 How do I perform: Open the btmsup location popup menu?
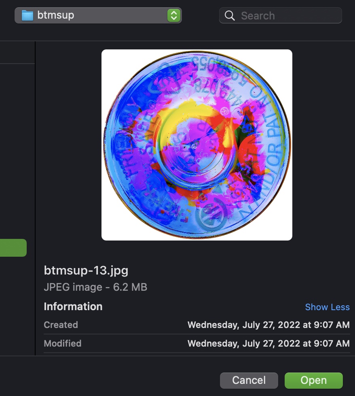coord(98,15)
